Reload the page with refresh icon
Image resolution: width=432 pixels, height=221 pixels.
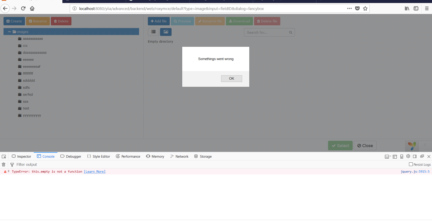tap(23, 9)
